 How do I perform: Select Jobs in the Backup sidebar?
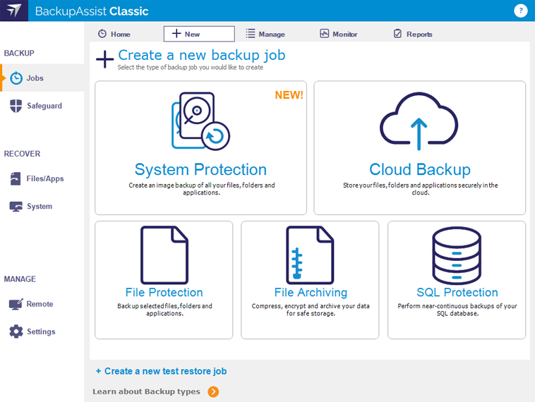coord(42,78)
